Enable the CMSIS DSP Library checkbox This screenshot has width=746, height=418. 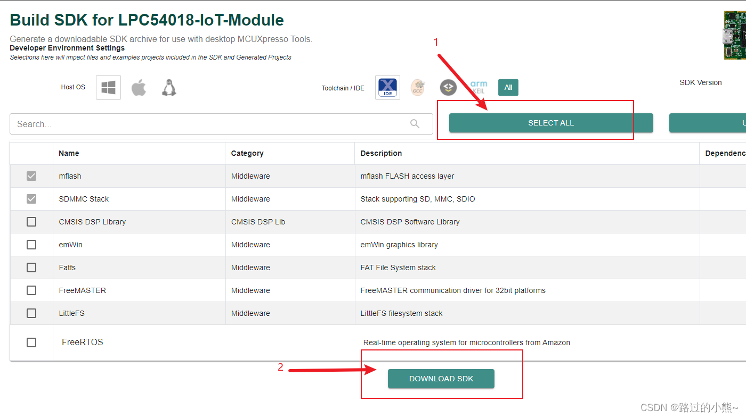pyautogui.click(x=31, y=222)
